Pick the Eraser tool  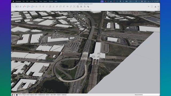[20, 7]
